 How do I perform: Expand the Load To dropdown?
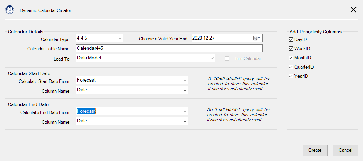(146, 58)
